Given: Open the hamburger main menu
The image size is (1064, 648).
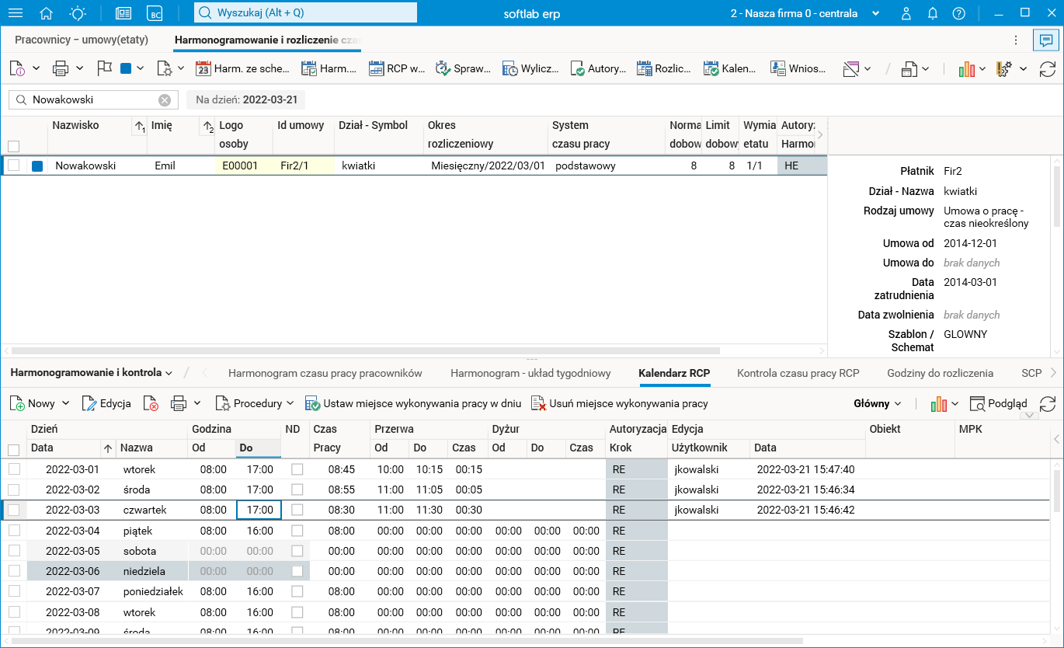Looking at the screenshot, I should [x=16, y=13].
